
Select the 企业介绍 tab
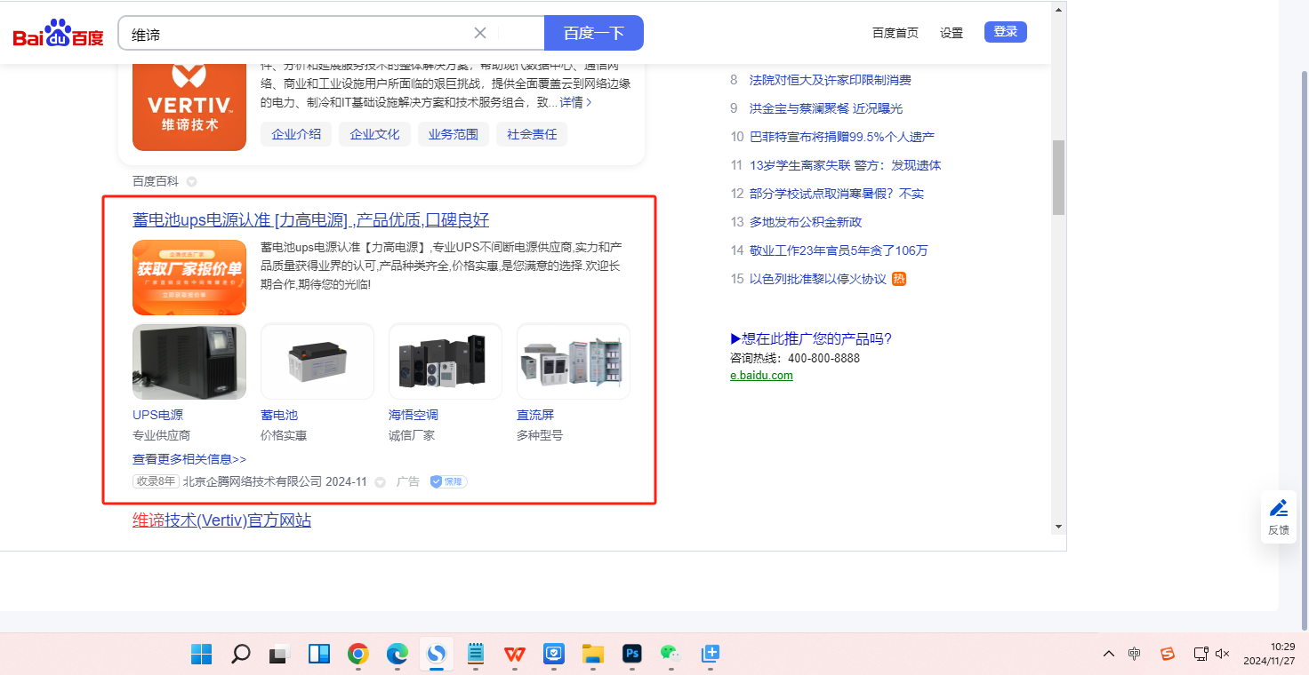tap(296, 134)
